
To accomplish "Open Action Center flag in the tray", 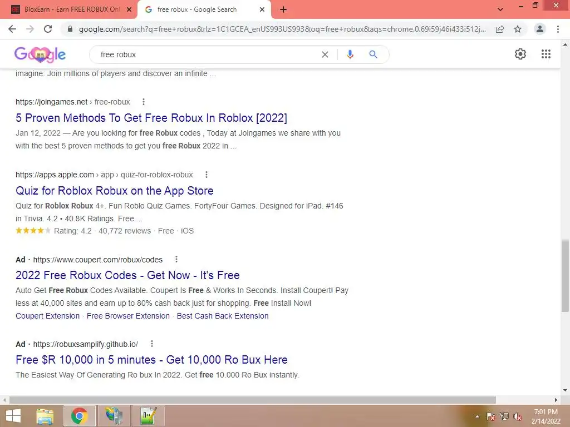I will pos(491,416).
